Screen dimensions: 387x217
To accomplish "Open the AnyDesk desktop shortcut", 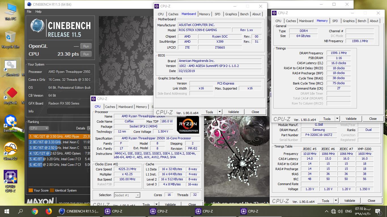I will pyautogui.click(x=10, y=96).
